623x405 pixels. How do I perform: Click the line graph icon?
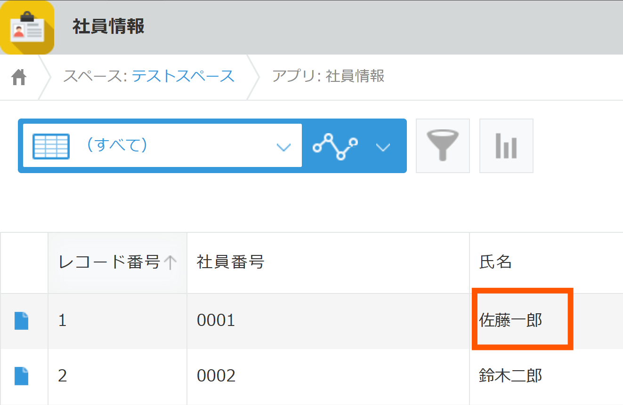pyautogui.click(x=335, y=146)
